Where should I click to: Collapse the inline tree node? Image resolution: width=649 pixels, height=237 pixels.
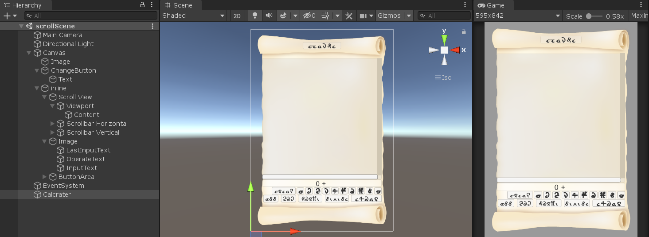(37, 88)
